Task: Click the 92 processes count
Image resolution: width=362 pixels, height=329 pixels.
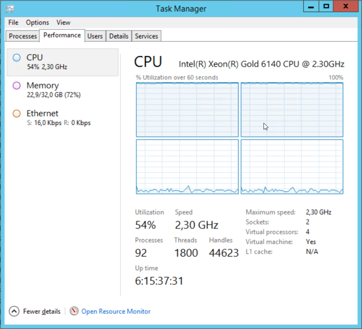Action: pyautogui.click(x=141, y=253)
